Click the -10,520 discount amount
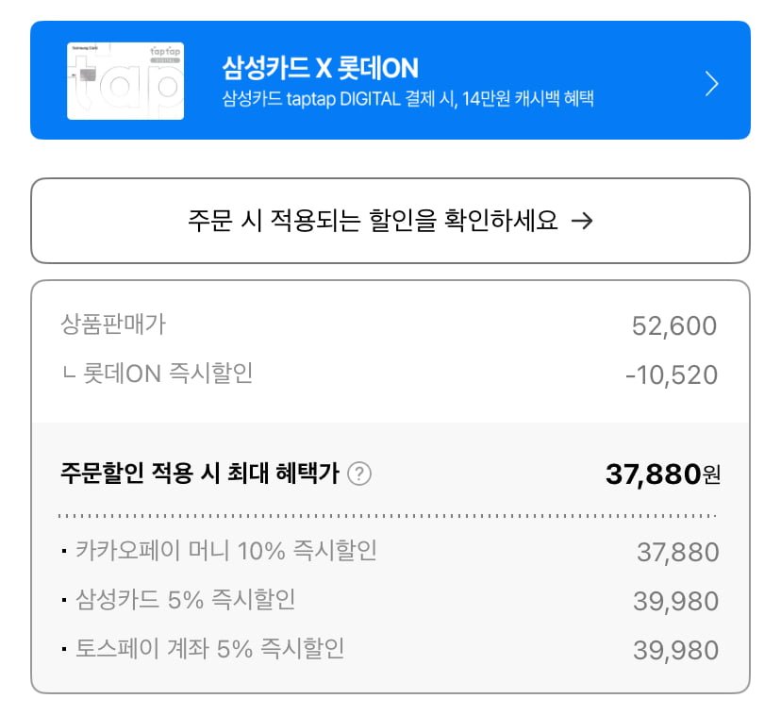Viewport: 781px width, 715px height. click(671, 374)
